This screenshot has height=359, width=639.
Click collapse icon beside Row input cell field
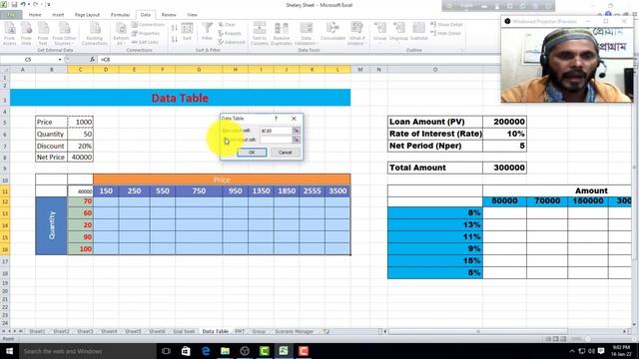pyautogui.click(x=297, y=131)
